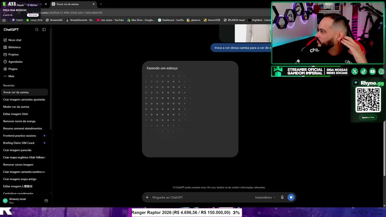Select the 'Trocar cor da camisa' browser tab
This screenshot has width=386, height=217.
tap(73, 4)
